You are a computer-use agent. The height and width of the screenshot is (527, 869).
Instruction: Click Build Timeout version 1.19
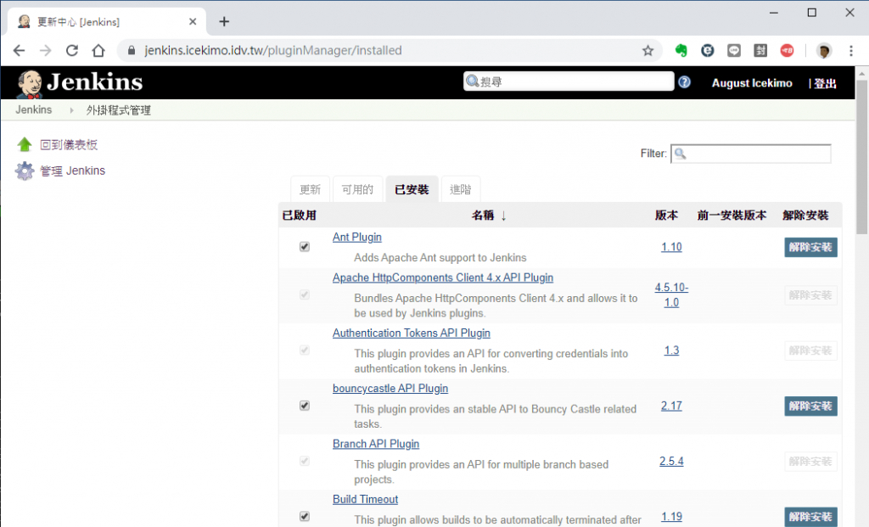coord(671,517)
